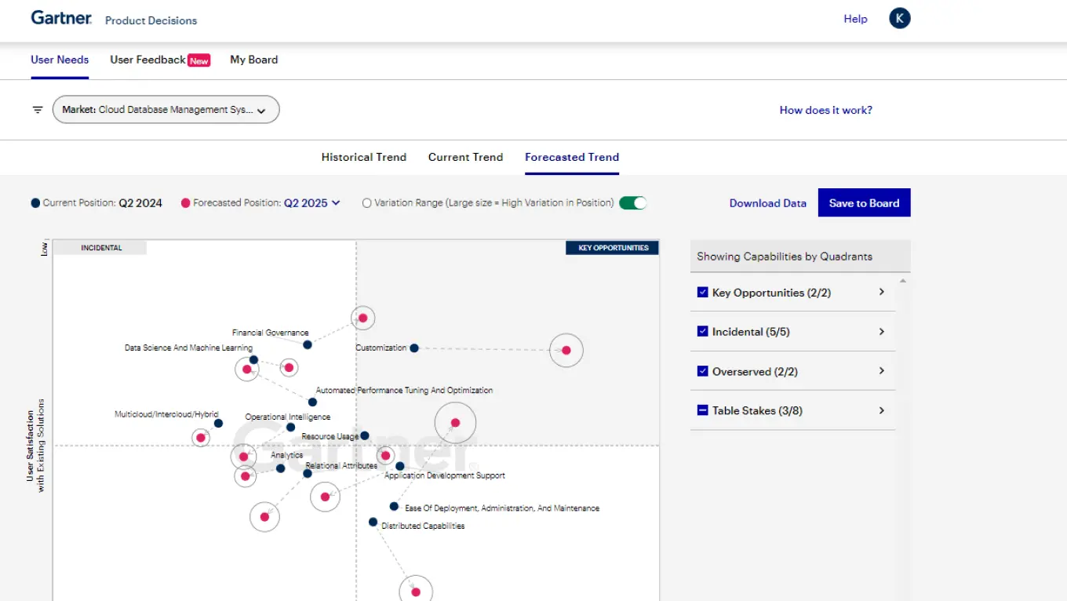Open the How does it work? link

point(825,110)
